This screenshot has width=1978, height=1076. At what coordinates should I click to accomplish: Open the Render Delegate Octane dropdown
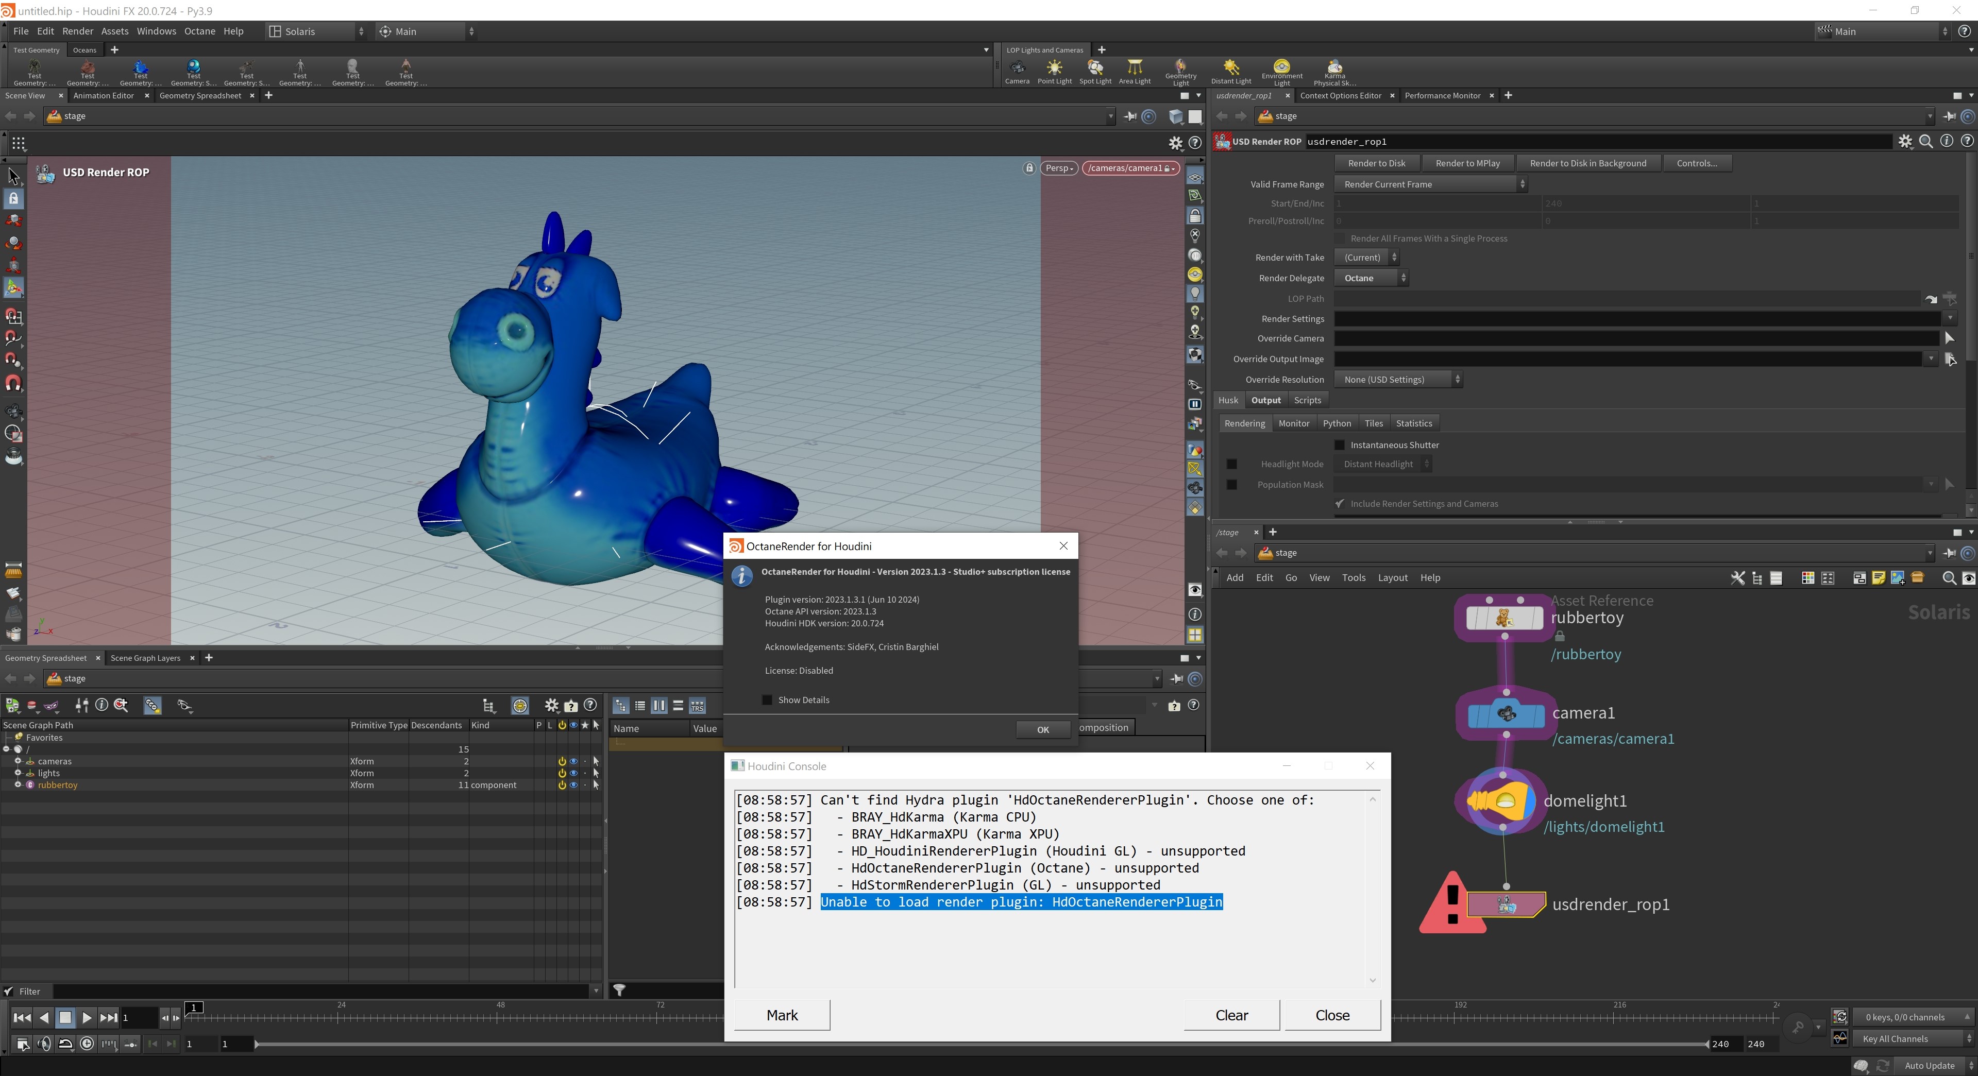click(x=1372, y=279)
